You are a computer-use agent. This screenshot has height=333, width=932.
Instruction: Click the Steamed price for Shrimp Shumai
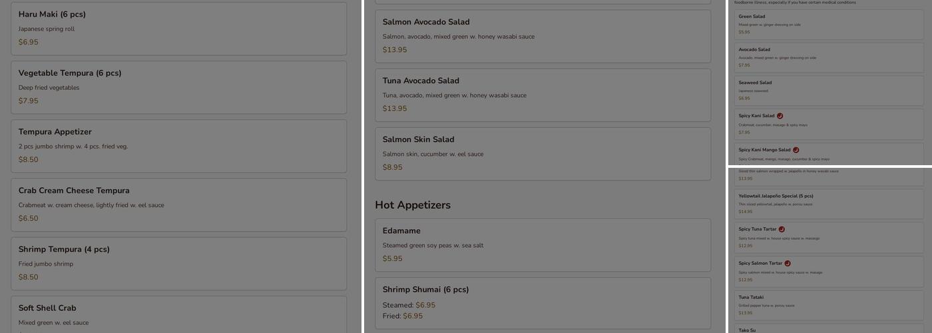[x=425, y=306]
